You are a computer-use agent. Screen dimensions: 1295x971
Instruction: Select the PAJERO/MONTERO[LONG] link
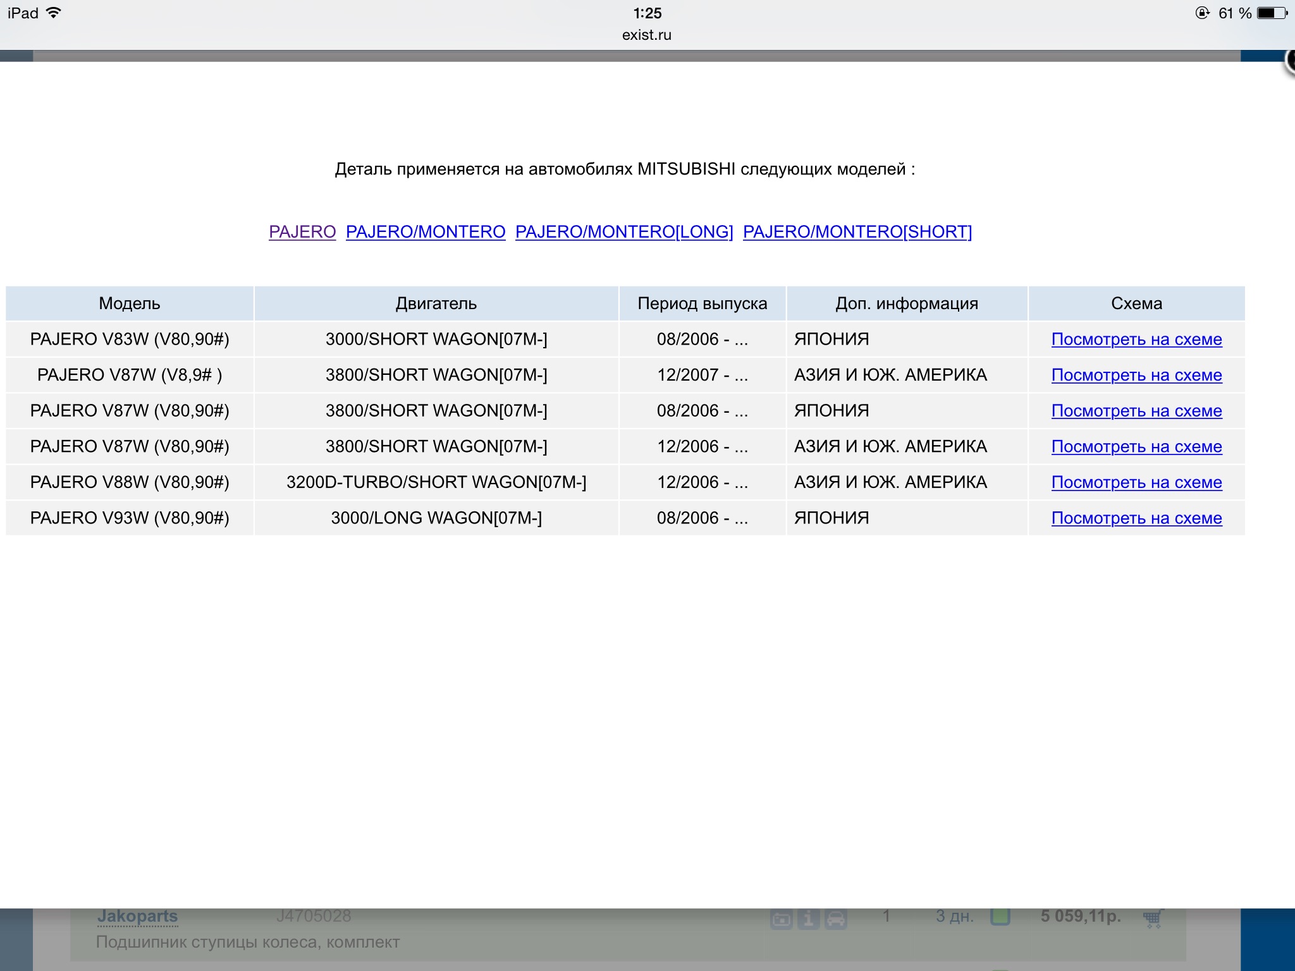[x=624, y=232]
